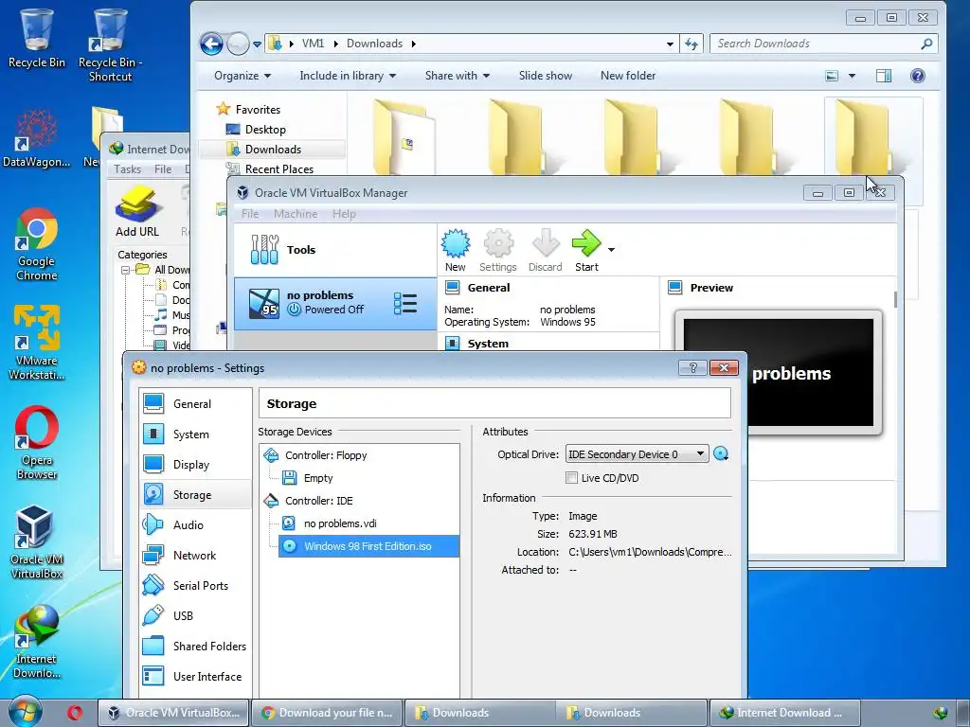The height and width of the screenshot is (727, 970).
Task: Open the Tasks menu in Internet Download Manager
Action: [x=128, y=168]
